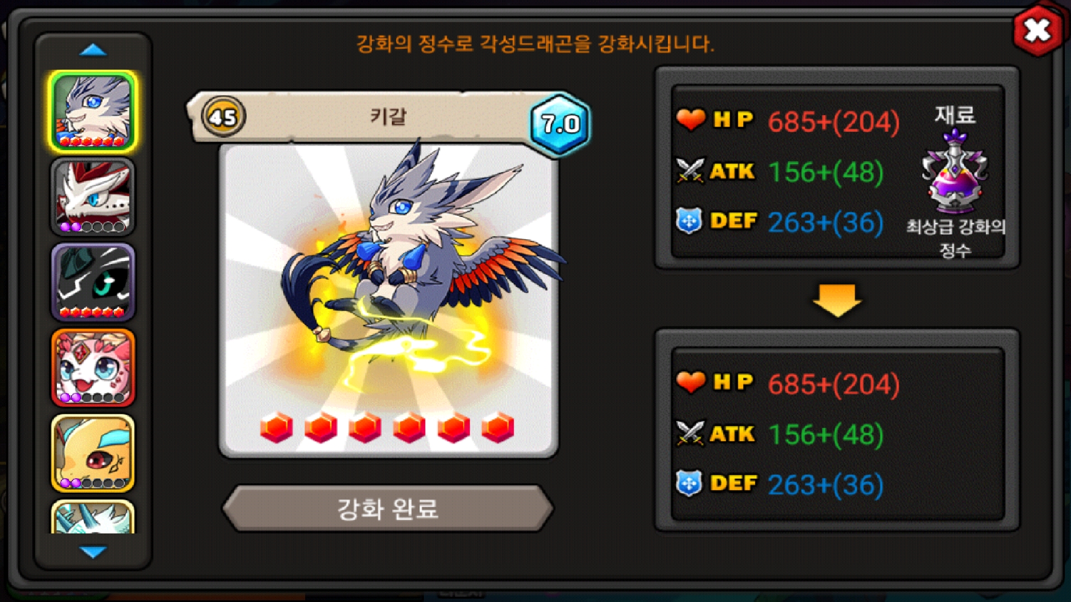
Task: Select the white and red dragon portrait
Action: tap(93, 197)
